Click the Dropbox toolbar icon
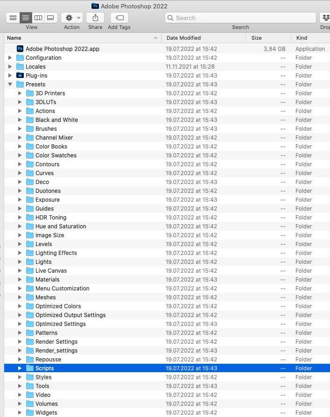This screenshot has height=417, width=330. pyautogui.click(x=325, y=18)
